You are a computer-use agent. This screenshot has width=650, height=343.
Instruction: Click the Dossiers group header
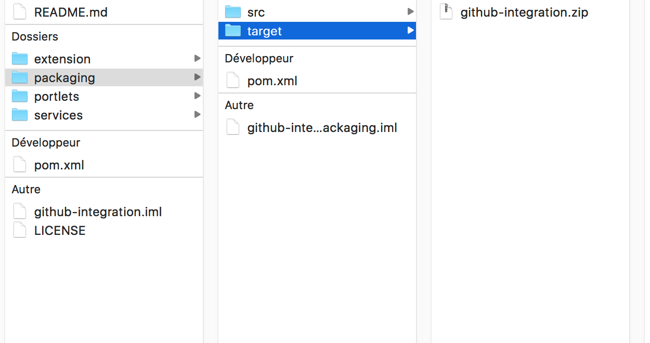(x=35, y=36)
